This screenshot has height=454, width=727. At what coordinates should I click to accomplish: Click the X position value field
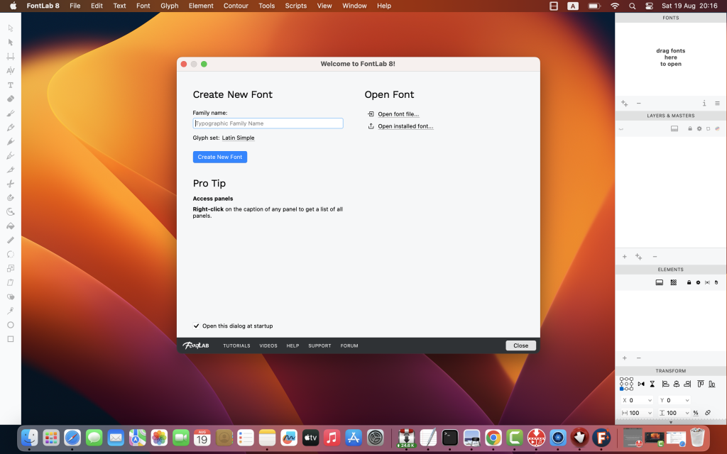pyautogui.click(x=637, y=400)
